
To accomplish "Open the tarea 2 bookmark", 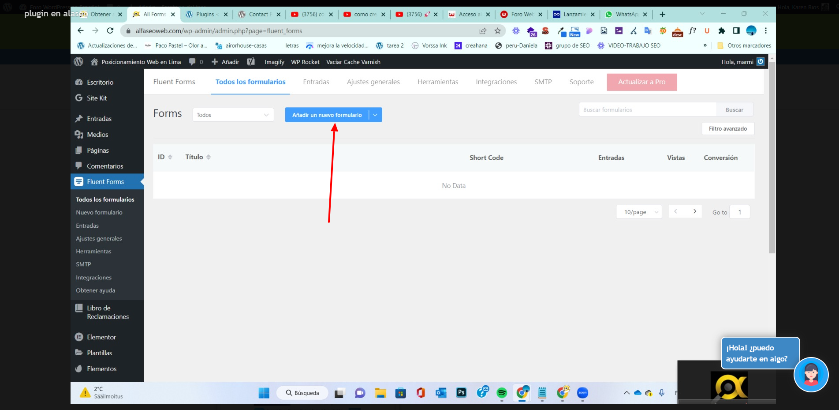I will tap(390, 45).
